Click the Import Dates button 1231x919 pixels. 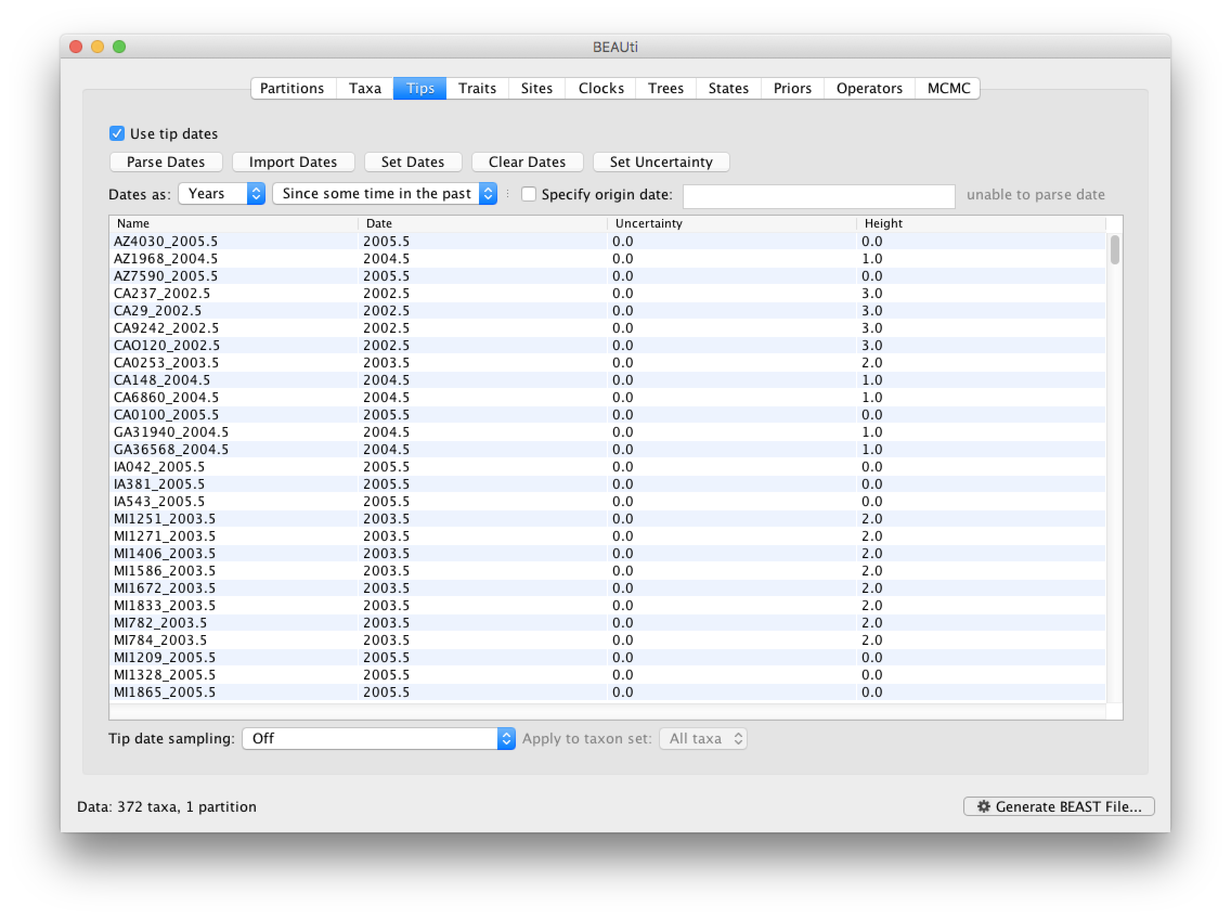tap(293, 162)
